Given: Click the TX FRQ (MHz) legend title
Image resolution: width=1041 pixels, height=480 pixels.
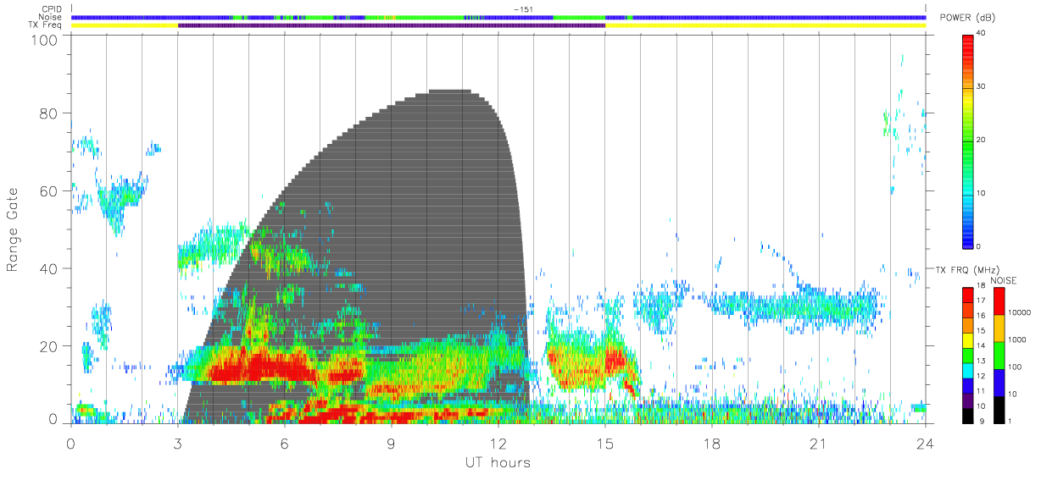Looking at the screenshot, I should [x=966, y=270].
